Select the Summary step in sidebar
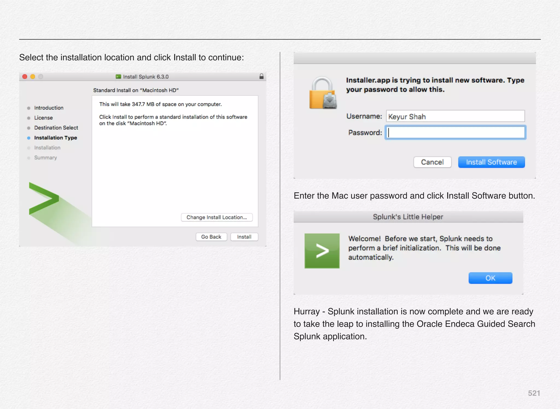Image resolution: width=560 pixels, height=409 pixels. (x=45, y=158)
